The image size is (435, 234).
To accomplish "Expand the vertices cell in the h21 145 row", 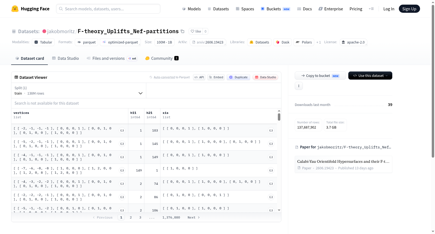I will pyautogui.click(x=122, y=144).
